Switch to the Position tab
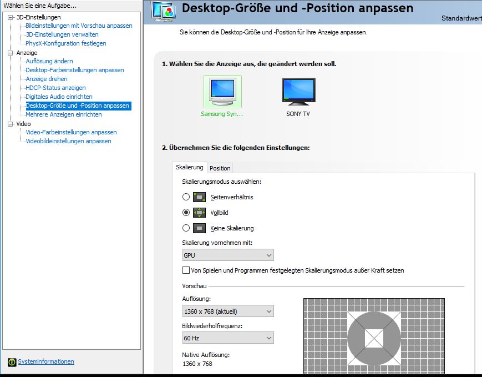 click(x=220, y=168)
